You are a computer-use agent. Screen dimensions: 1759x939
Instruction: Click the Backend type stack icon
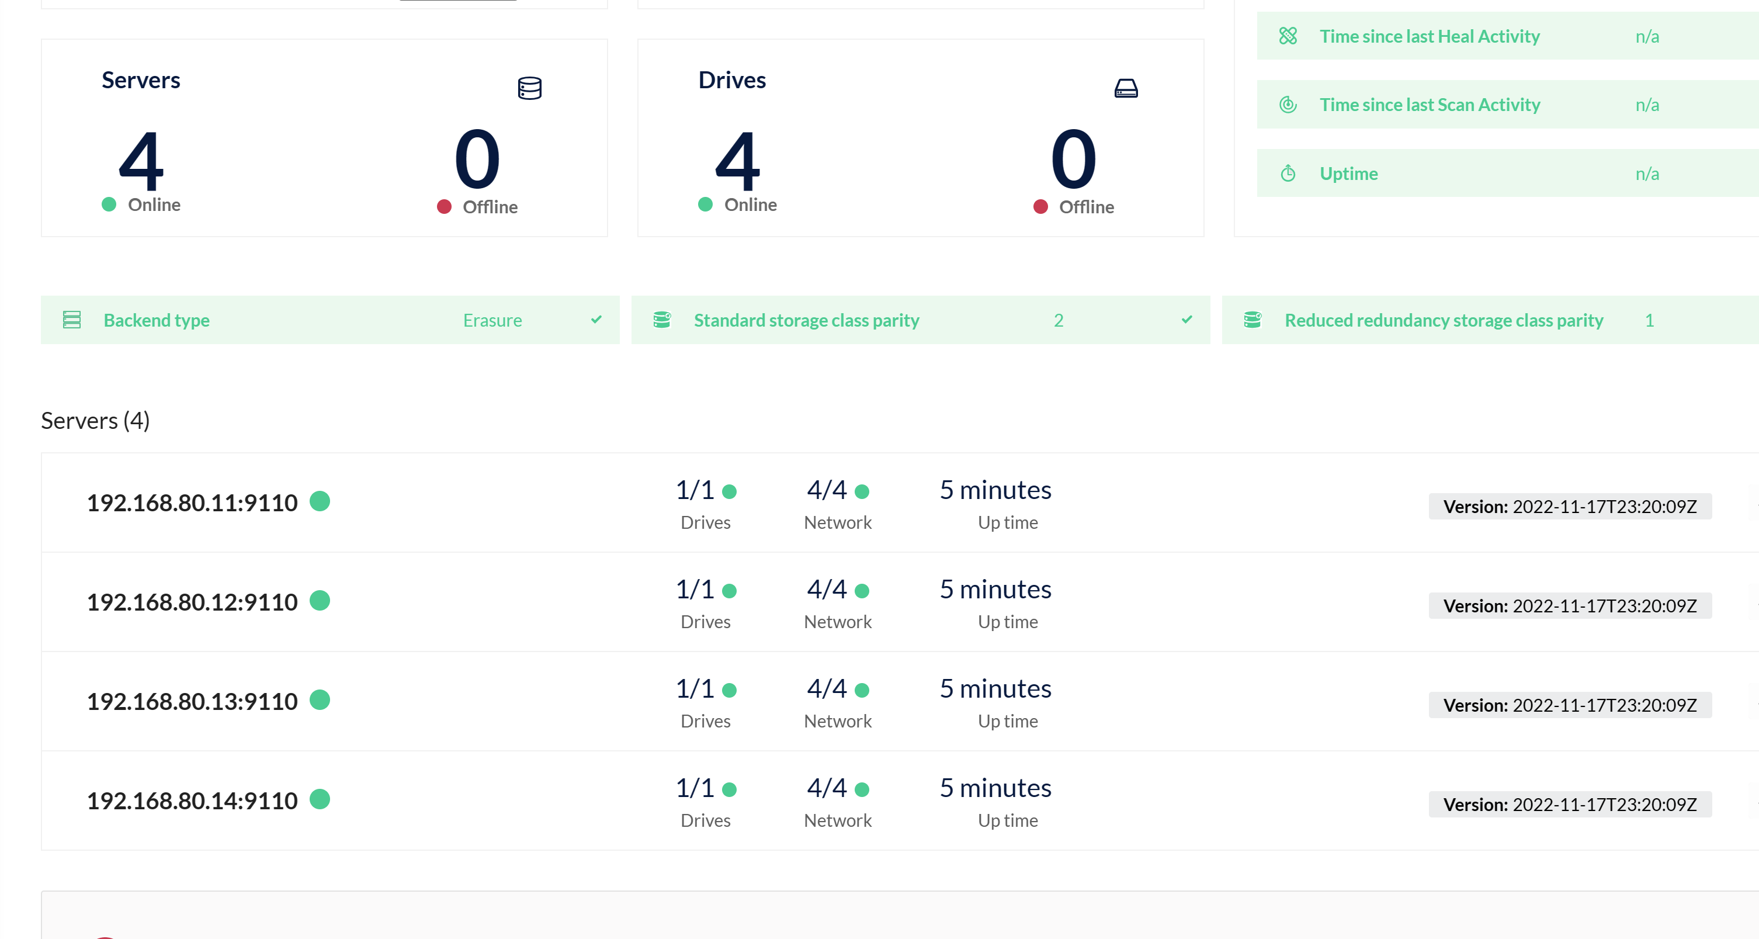(72, 320)
